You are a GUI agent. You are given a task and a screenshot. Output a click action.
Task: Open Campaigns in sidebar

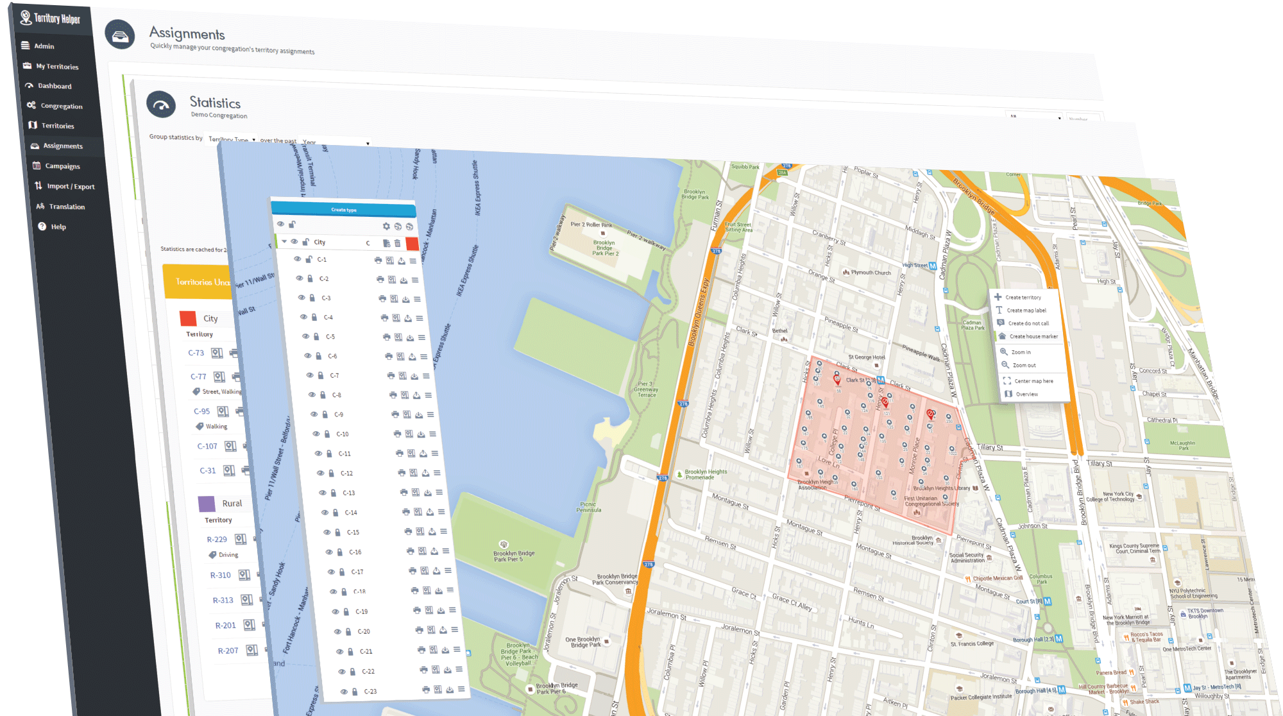click(x=62, y=166)
